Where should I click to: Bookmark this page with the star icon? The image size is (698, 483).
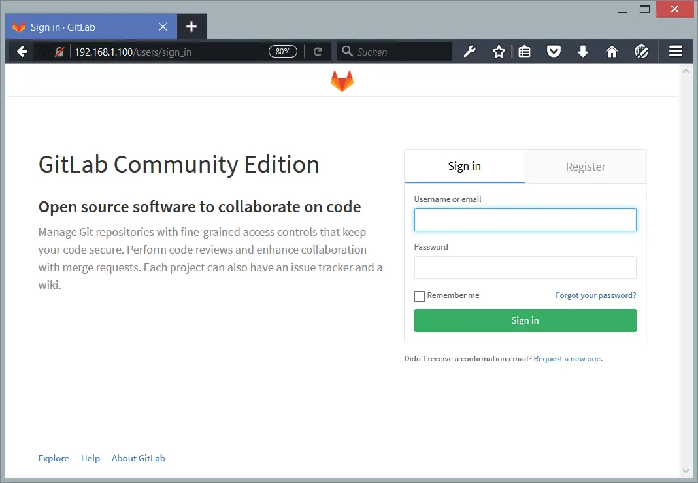click(499, 52)
